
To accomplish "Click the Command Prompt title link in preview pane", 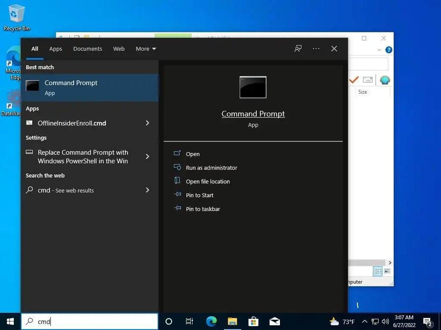I will [x=253, y=113].
